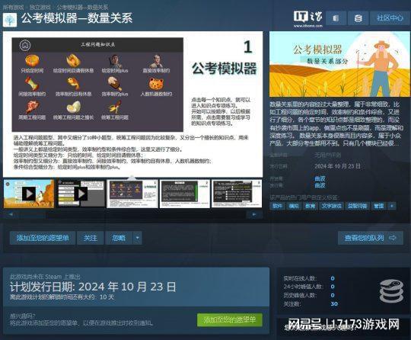Click the 公考模拟器 header capsule image
Viewport: 411px width, 340px height.
coord(340,64)
